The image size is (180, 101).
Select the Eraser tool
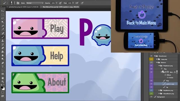[3, 48]
